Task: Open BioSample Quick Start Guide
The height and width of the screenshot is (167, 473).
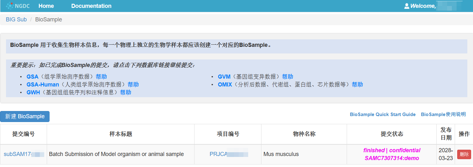Action: click(x=382, y=114)
